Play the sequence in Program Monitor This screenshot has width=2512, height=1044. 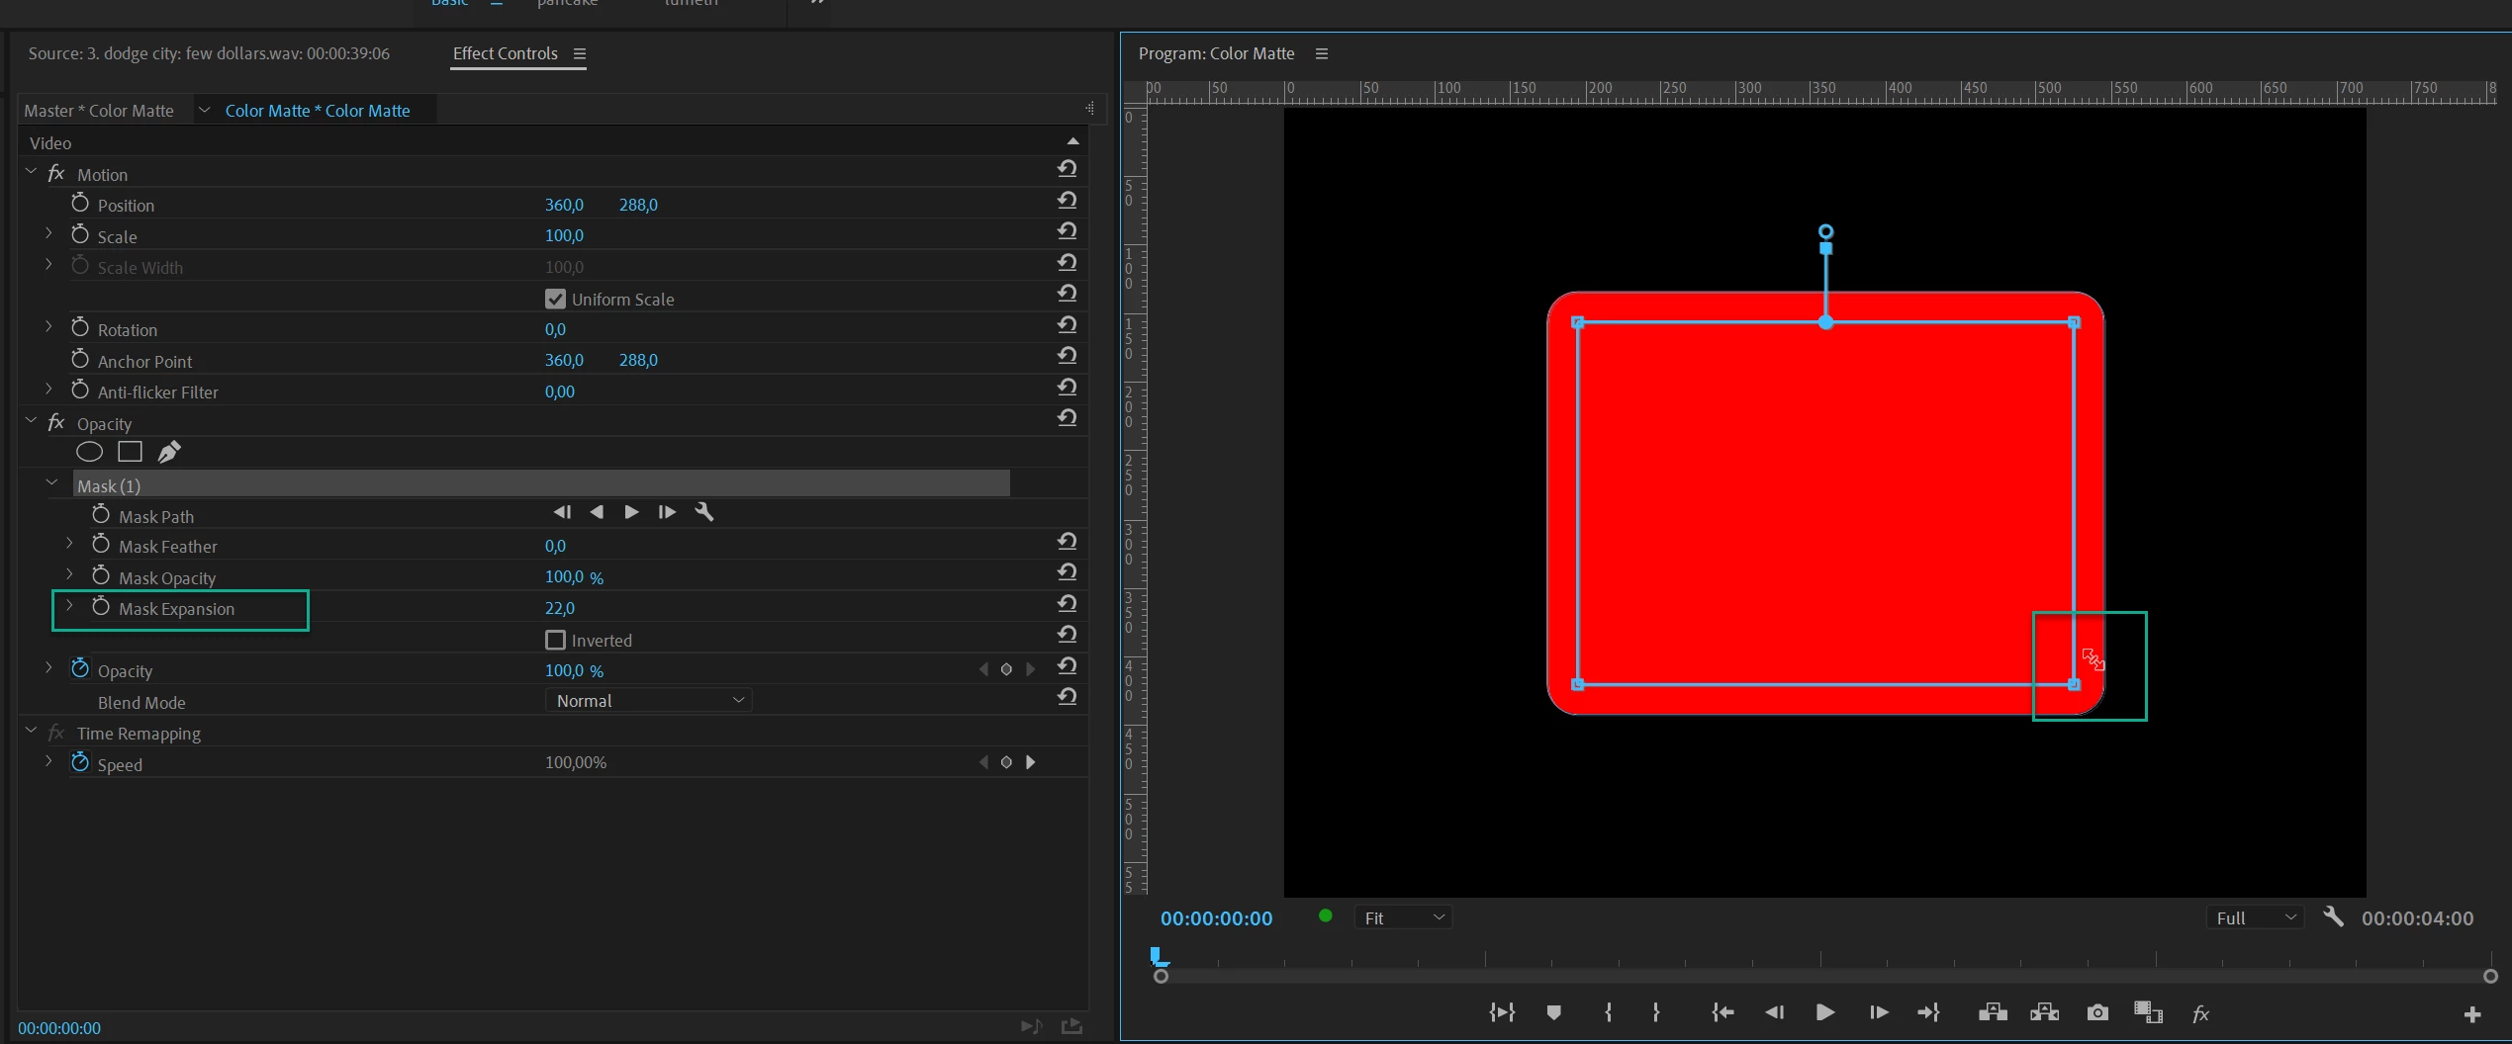click(1825, 1012)
